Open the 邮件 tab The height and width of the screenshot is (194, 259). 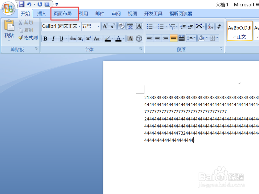(100, 13)
